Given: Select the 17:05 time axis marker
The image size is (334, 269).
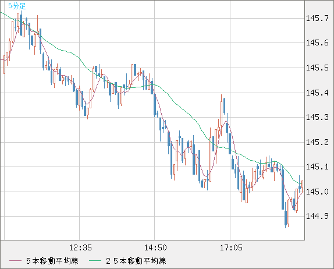Looking at the screenshot, I should [231, 247].
